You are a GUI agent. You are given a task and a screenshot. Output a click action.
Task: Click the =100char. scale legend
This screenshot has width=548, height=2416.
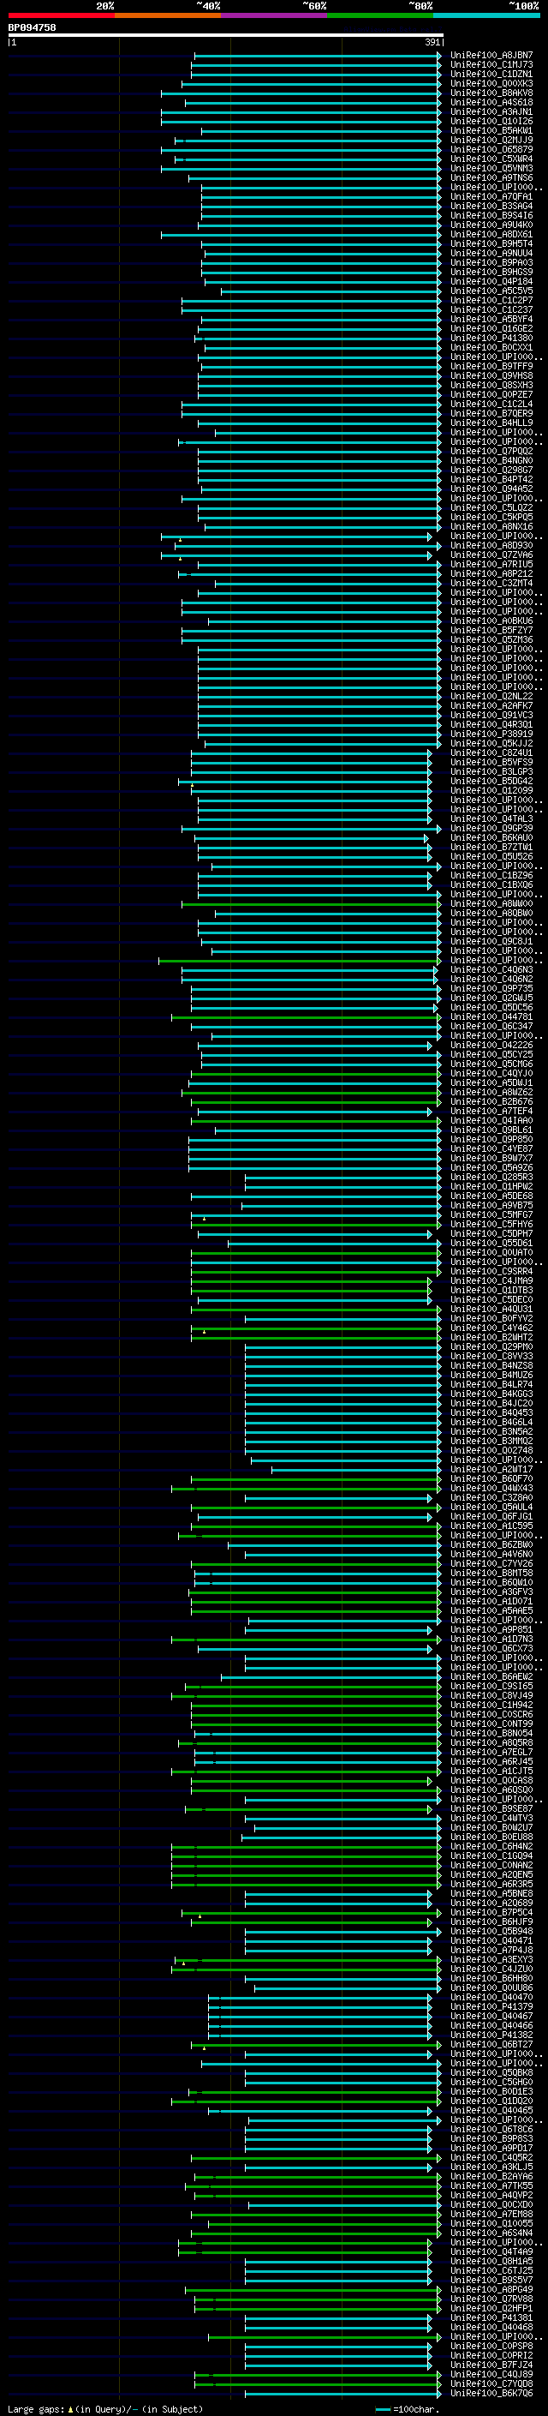(407, 2408)
